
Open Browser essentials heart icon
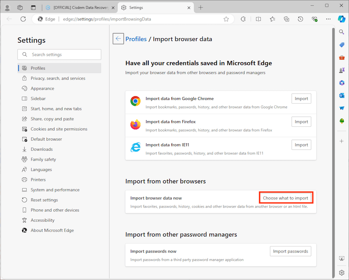pos(315,19)
